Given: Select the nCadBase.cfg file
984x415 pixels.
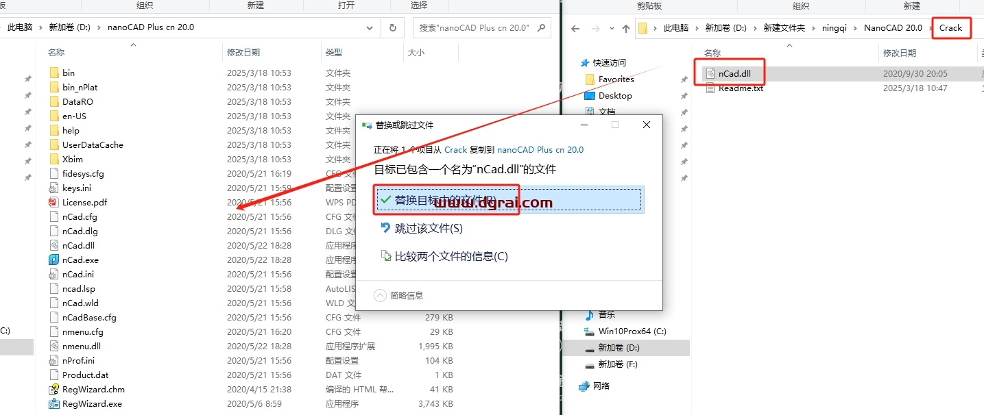Looking at the screenshot, I should point(89,317).
